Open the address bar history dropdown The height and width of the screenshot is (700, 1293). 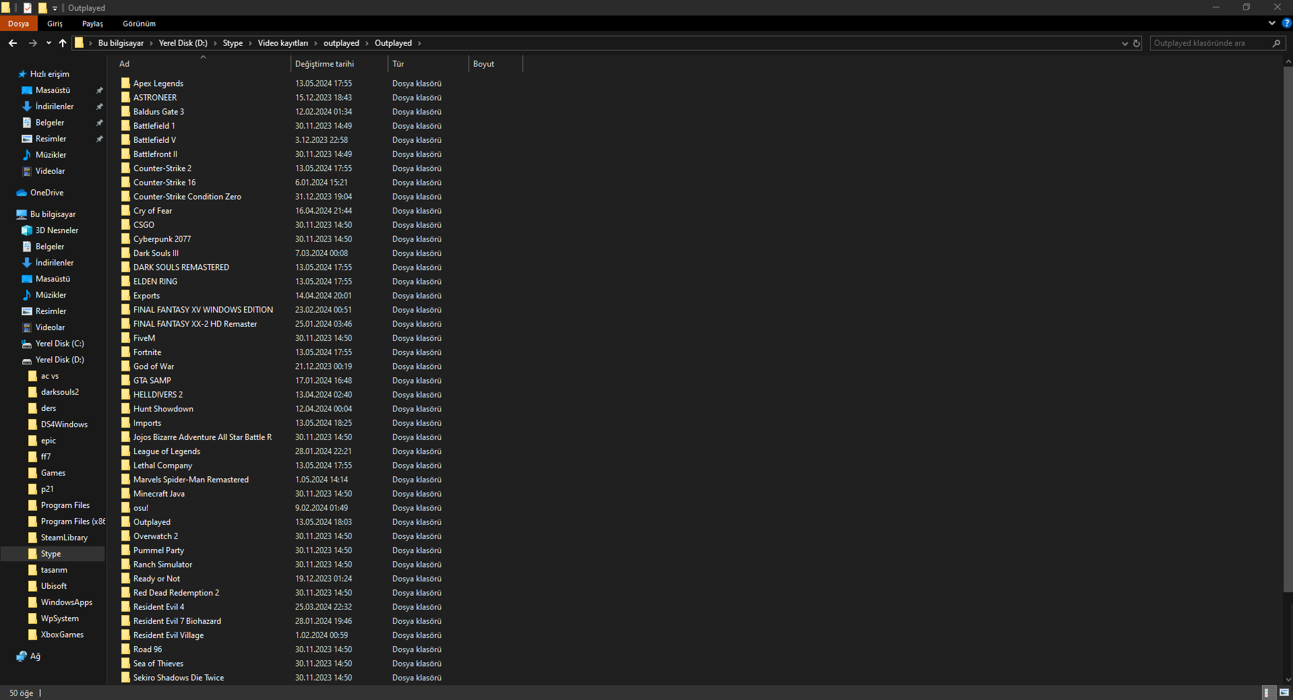(1124, 43)
